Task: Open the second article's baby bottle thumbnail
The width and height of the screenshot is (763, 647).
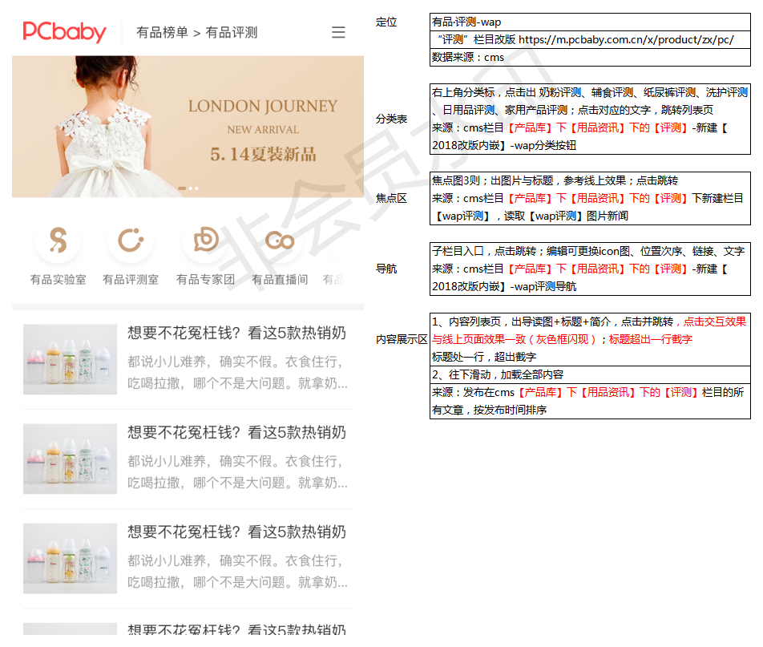Action: [70, 459]
